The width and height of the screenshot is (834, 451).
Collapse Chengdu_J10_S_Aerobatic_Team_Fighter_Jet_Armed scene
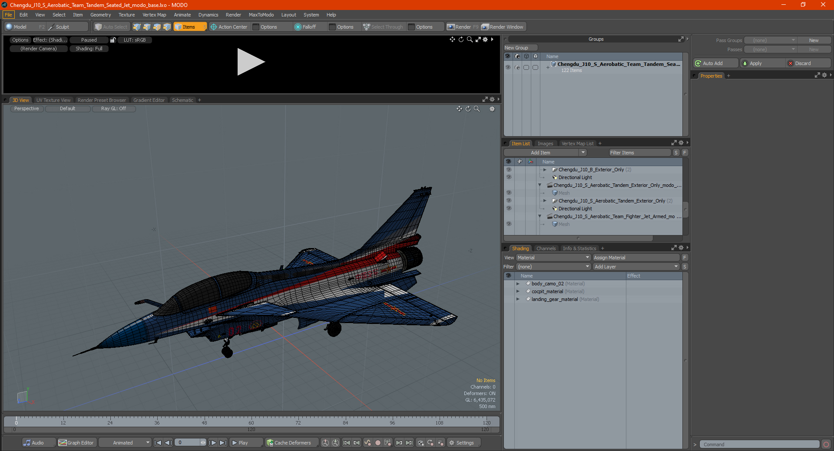pyautogui.click(x=540, y=216)
